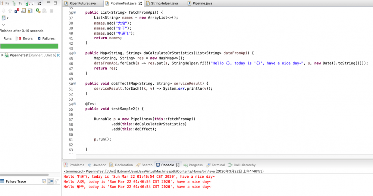Toggle Filter Stack Trace icon
Image resolution: width=373 pixels, height=196 pixels.
pyautogui.click(x=50, y=181)
